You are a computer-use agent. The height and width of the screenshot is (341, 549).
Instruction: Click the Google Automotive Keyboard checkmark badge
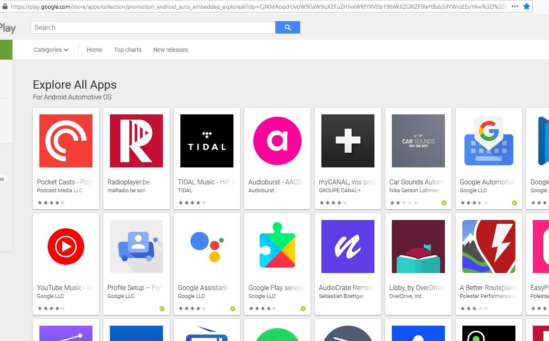515,203
